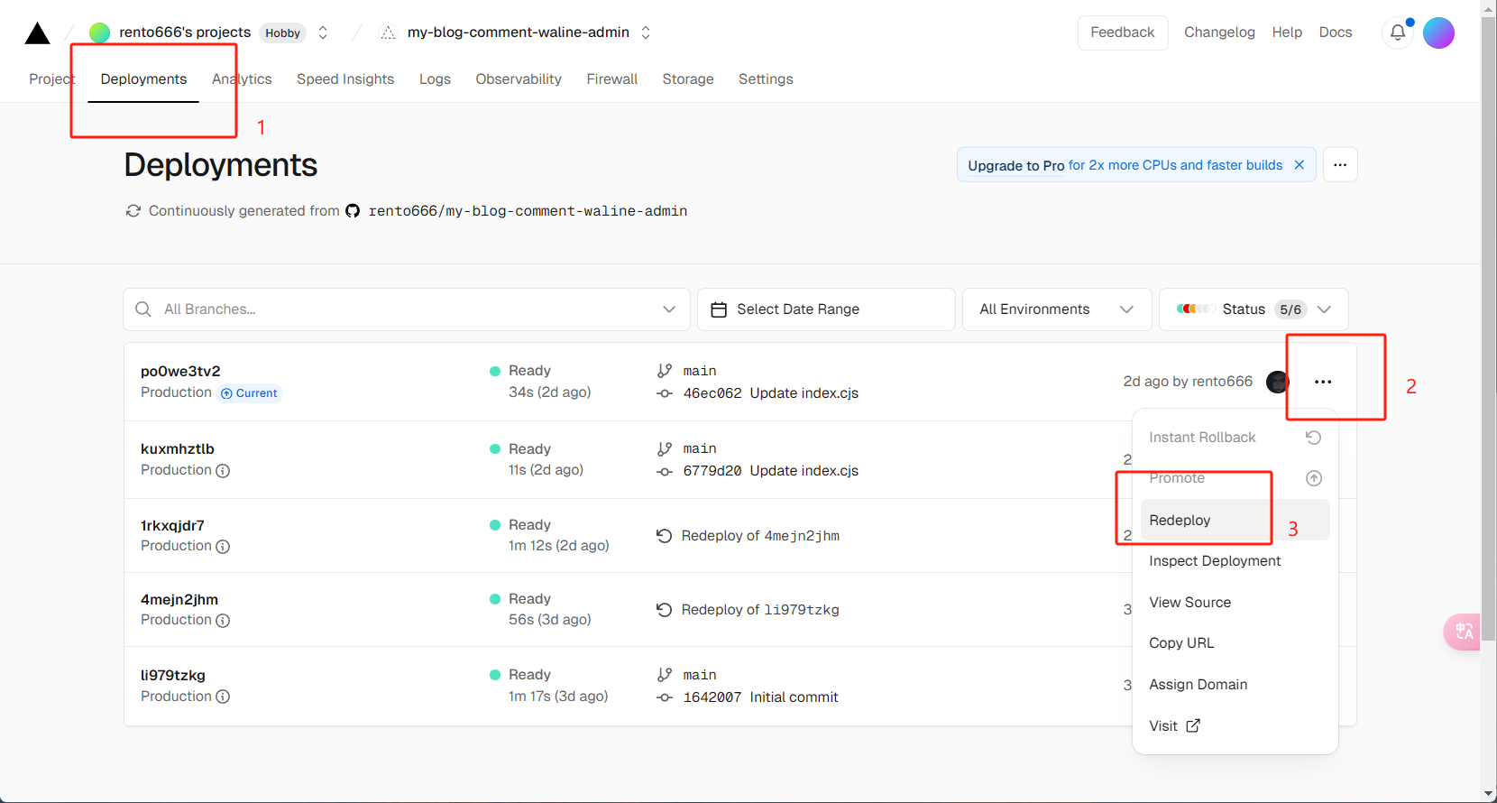Open the Docs link
This screenshot has height=803, width=1497.
tap(1336, 32)
